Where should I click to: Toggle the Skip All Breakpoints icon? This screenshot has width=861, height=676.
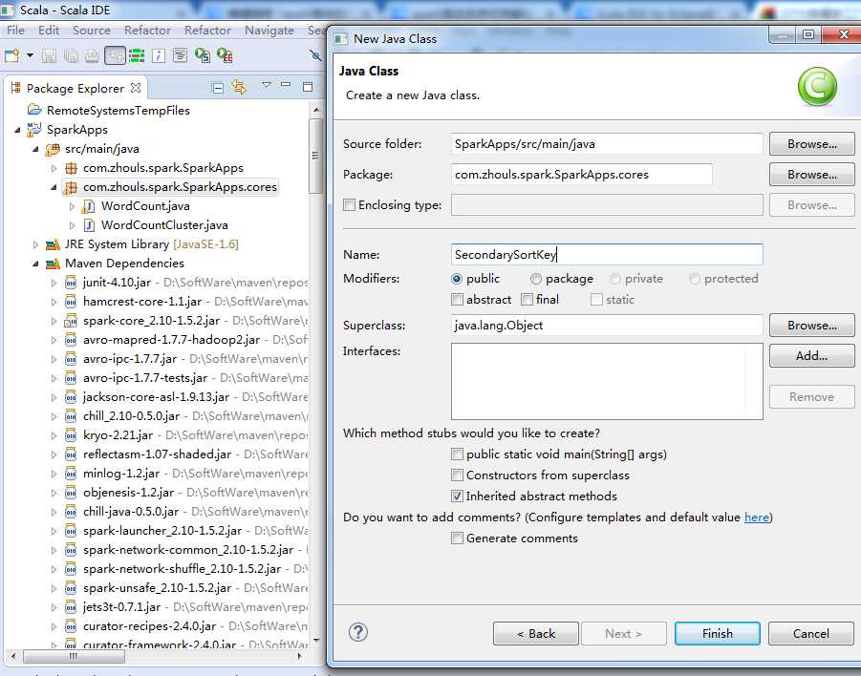click(x=315, y=55)
